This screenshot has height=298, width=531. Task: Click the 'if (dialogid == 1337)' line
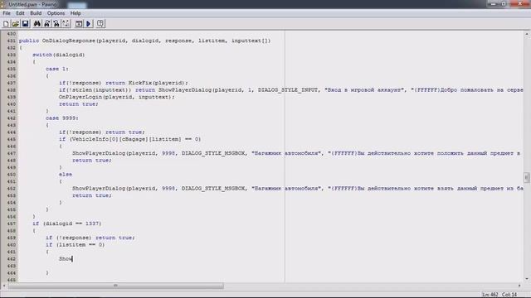click(x=67, y=223)
